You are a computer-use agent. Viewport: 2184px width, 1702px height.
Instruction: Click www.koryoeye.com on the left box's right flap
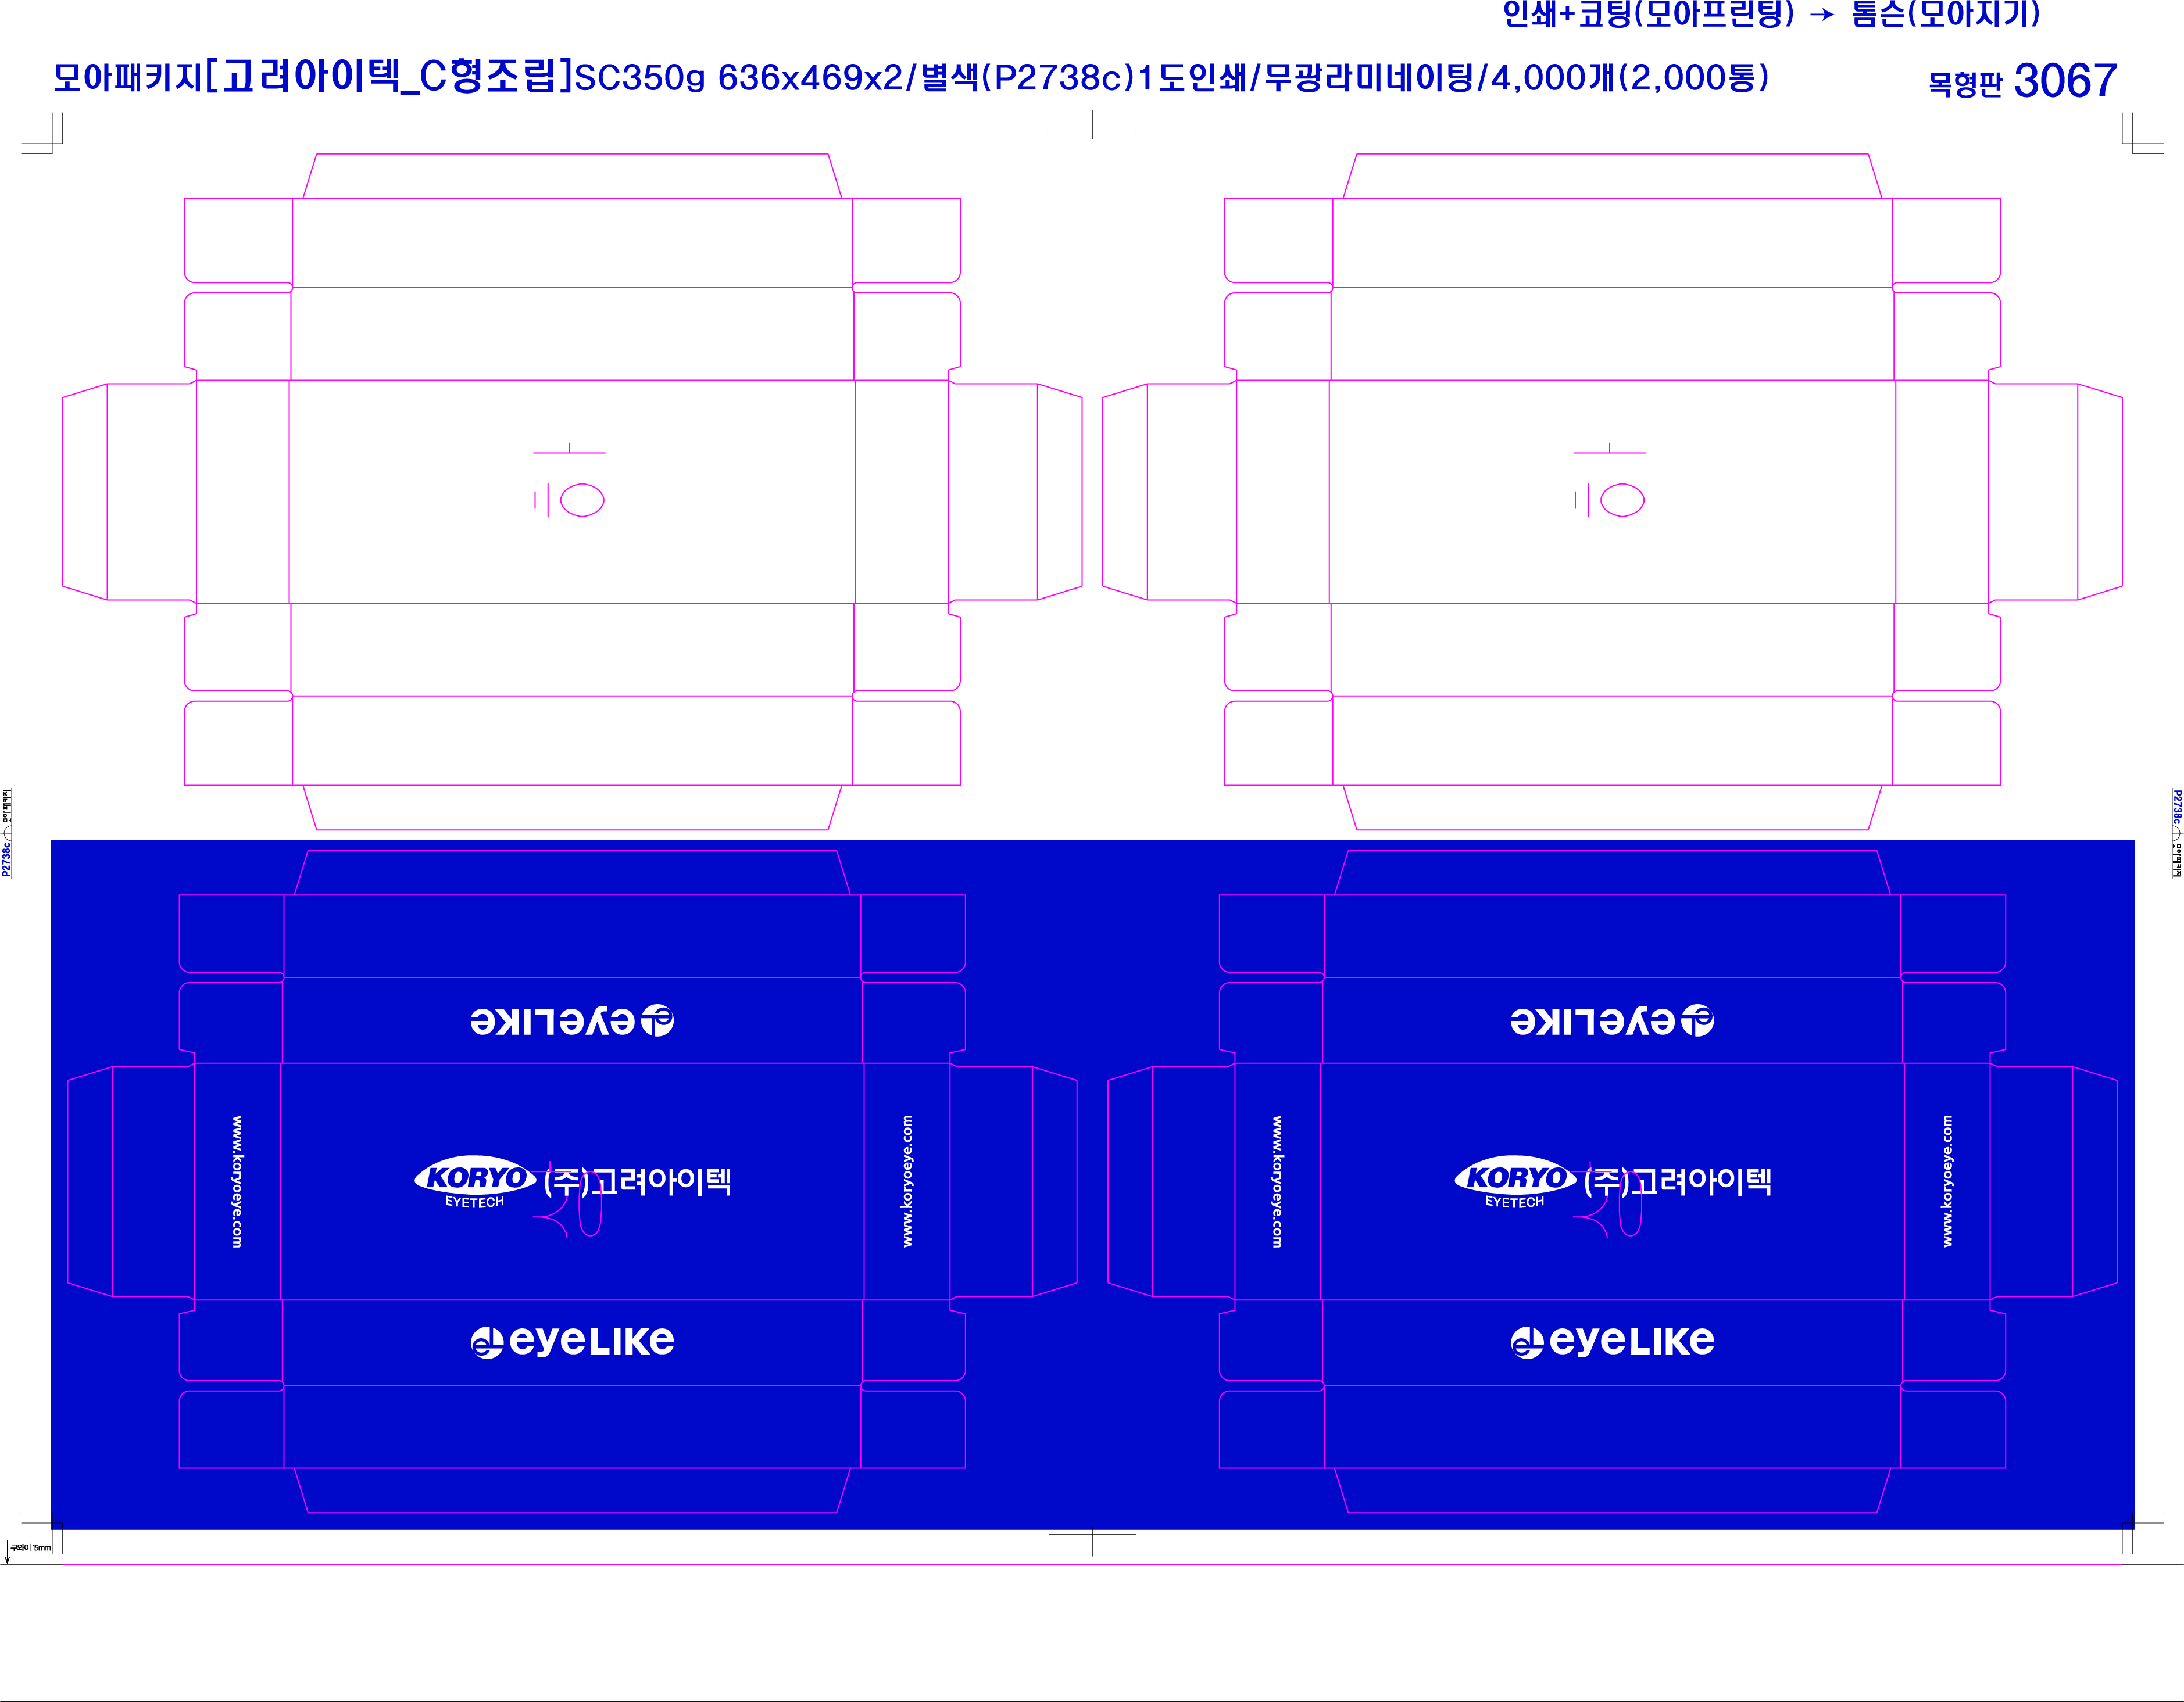point(907,1181)
